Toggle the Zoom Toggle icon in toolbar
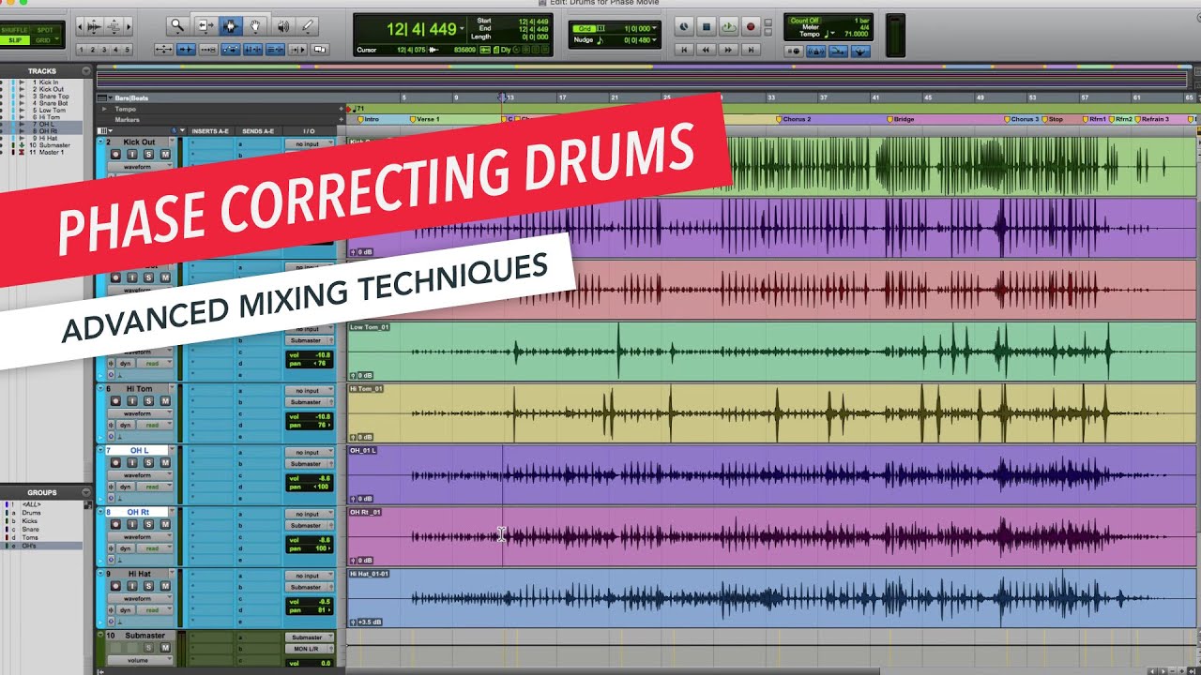The width and height of the screenshot is (1201, 675). coord(163,49)
